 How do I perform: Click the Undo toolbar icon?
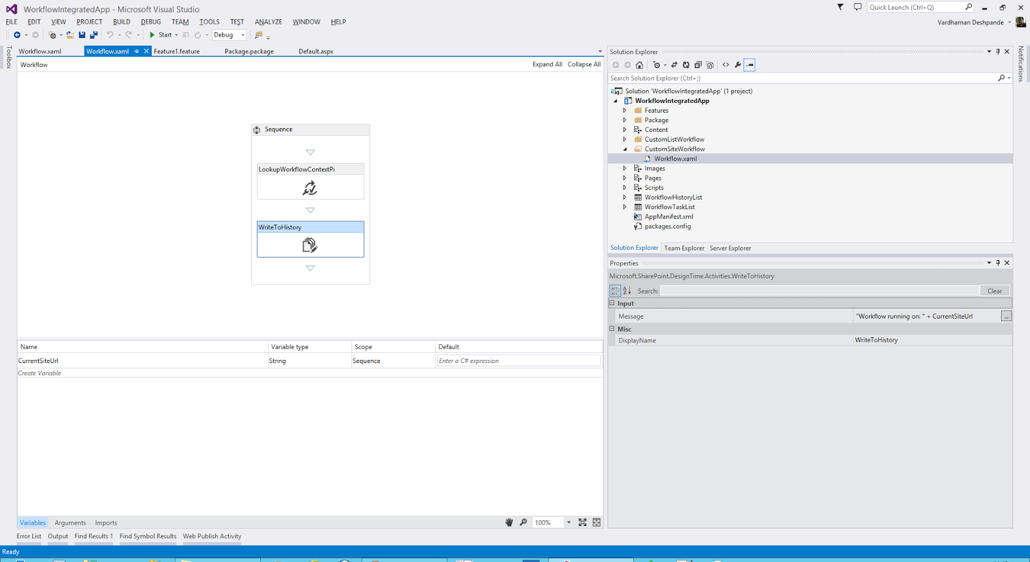point(110,35)
